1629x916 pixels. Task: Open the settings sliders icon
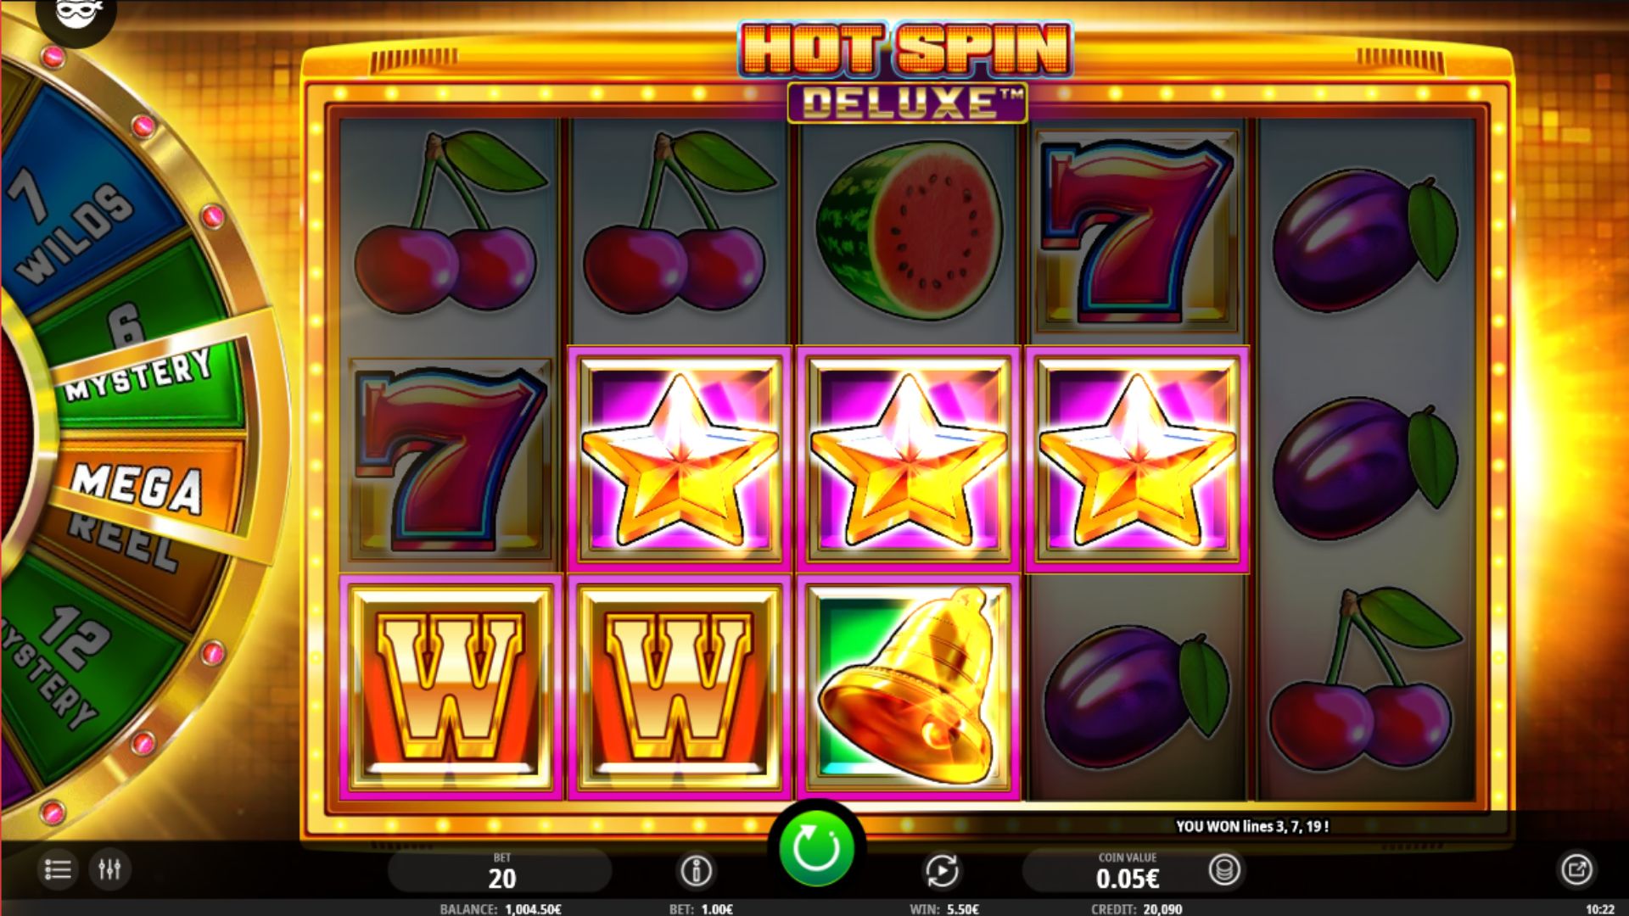pos(110,869)
